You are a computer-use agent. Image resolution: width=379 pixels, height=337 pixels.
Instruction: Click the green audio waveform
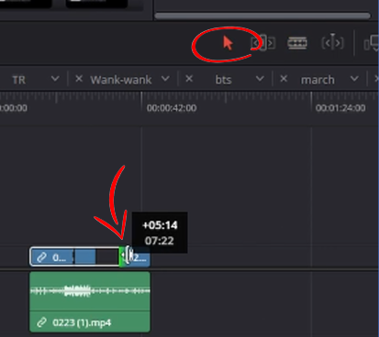90,291
